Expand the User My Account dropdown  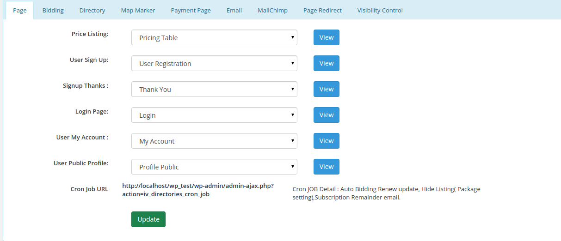coord(214,141)
